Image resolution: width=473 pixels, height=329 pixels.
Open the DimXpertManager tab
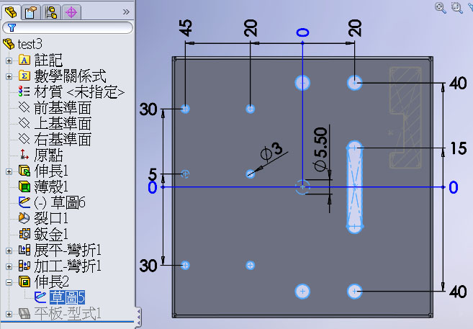point(71,13)
